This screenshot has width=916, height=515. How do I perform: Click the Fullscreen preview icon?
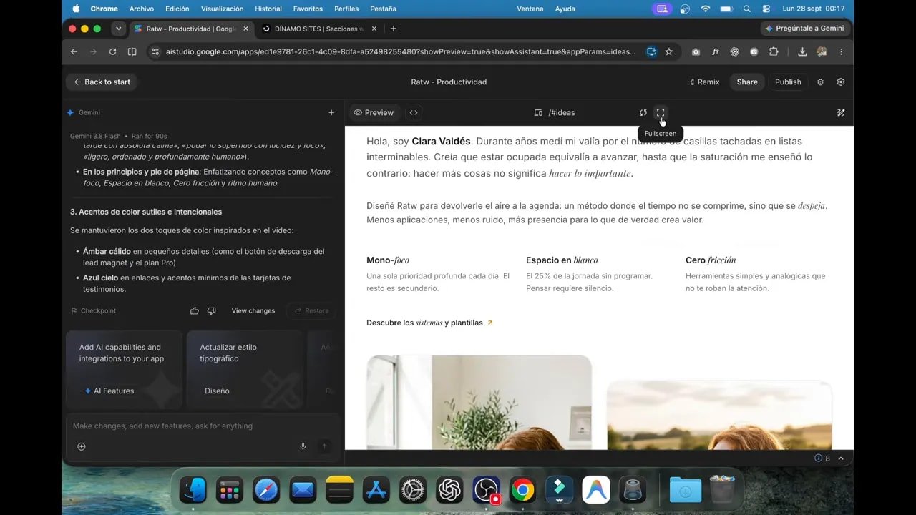[661, 112]
